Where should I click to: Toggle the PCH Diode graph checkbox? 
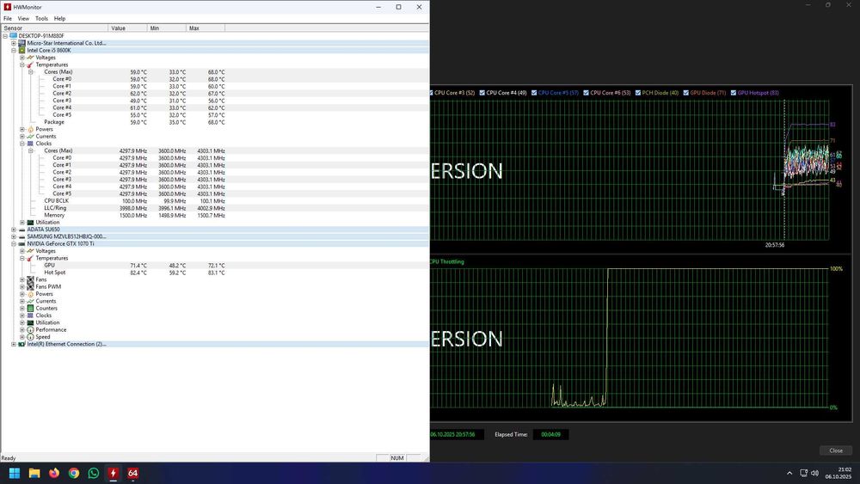tap(638, 93)
